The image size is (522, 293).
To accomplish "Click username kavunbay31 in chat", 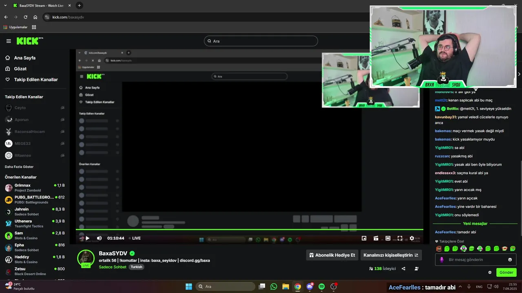I will tap(446, 117).
